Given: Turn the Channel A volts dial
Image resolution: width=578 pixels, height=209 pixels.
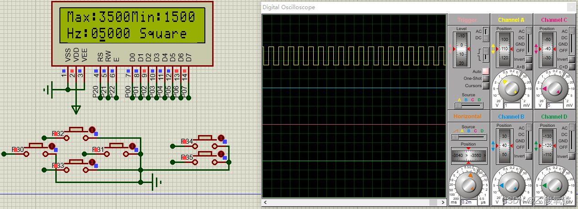Looking at the screenshot, I should [511, 88].
